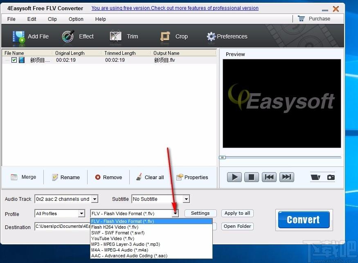Take a snapshot with camera icon
The width and height of the screenshot is (358, 263).
(x=331, y=177)
